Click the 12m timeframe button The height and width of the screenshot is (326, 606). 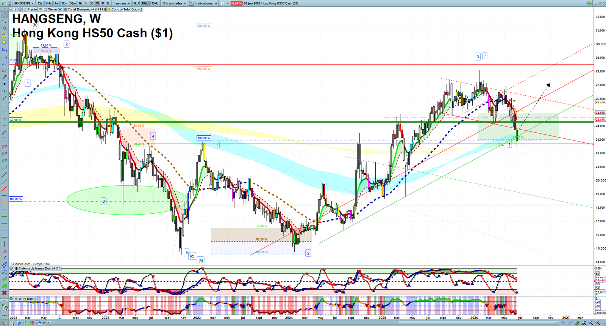click(x=64, y=3)
